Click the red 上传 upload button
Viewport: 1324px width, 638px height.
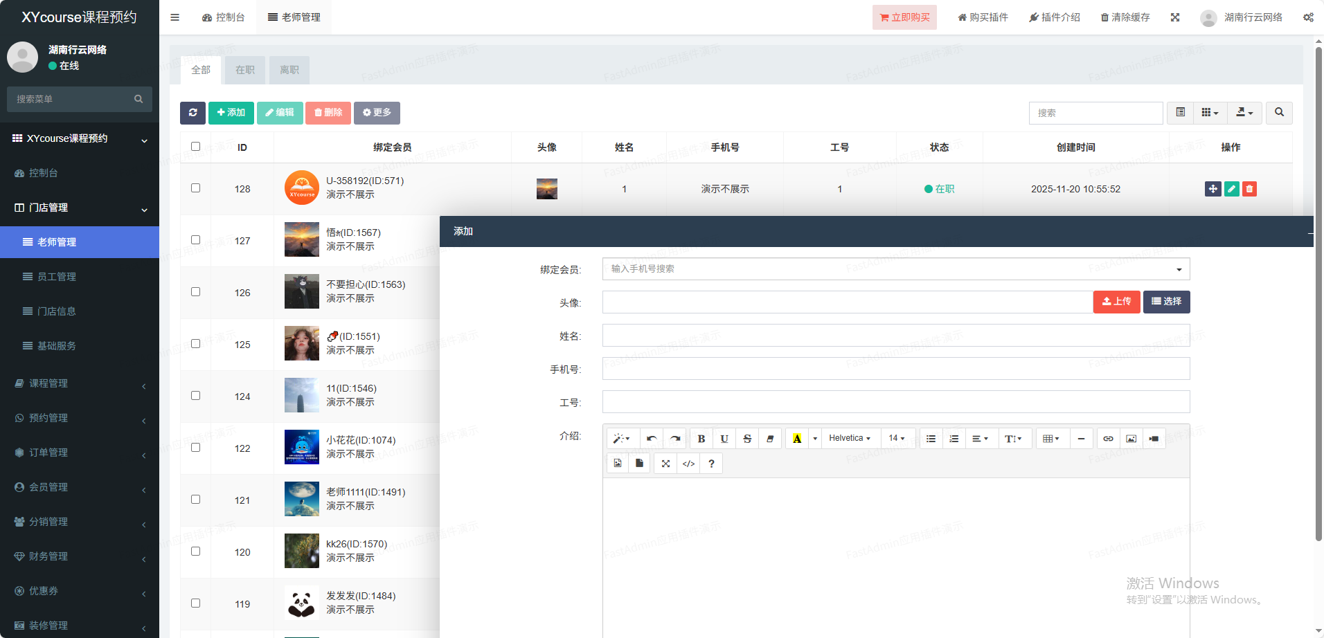point(1116,302)
